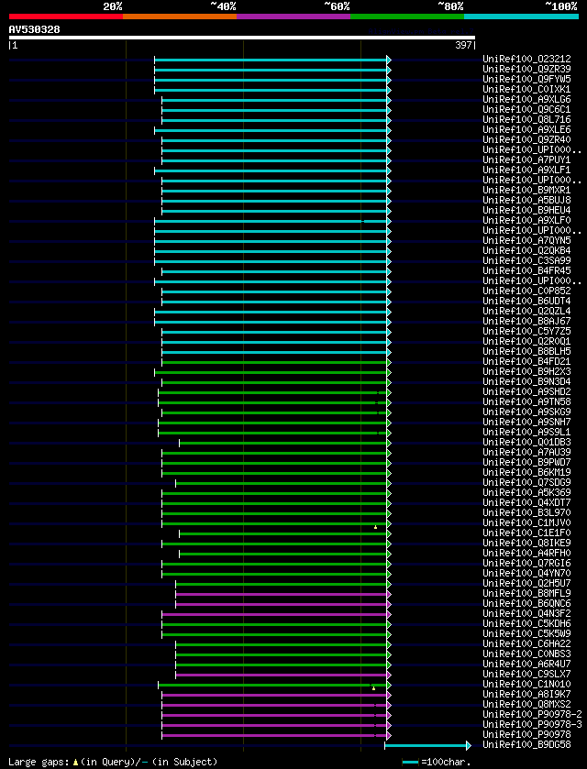
Task: Open the UniRef100_Q9ZR39 hit label
Action: click(x=526, y=69)
